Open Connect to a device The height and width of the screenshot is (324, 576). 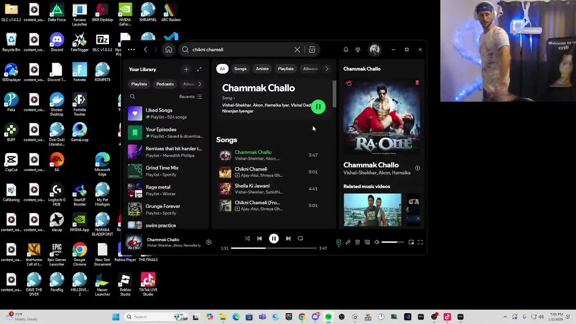[367, 242]
